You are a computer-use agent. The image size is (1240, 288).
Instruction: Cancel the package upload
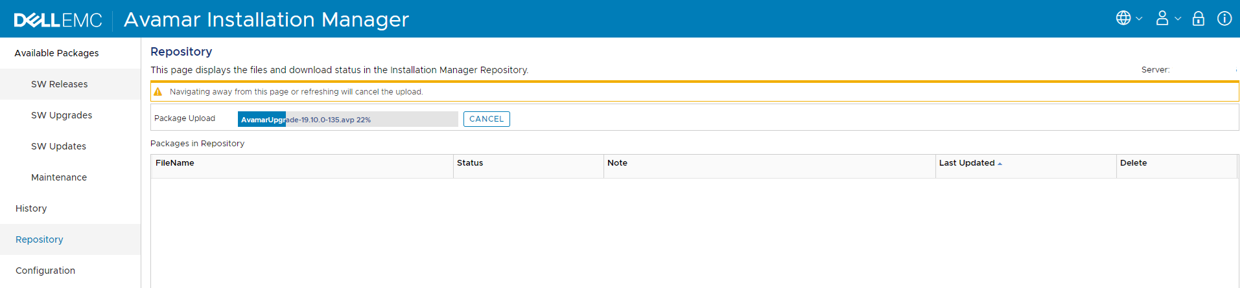click(486, 119)
